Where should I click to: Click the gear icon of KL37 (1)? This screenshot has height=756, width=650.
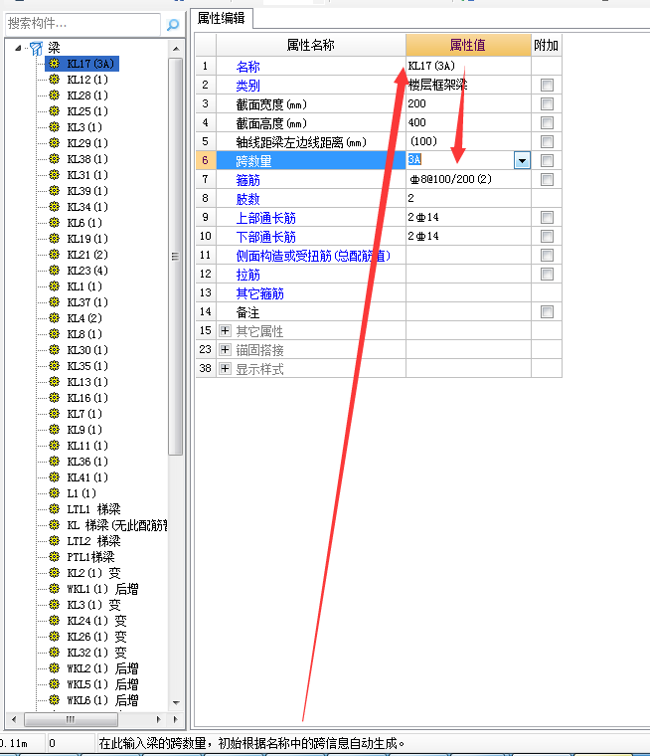55,301
